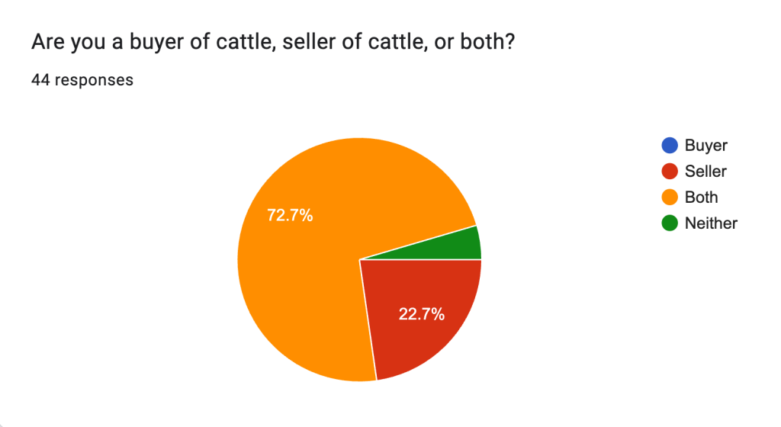This screenshot has height=427, width=781.
Task: Click the "44 responses" count text
Action: click(x=82, y=79)
